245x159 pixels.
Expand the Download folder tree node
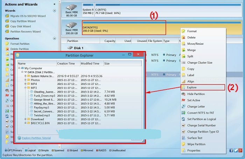[x=26, y=119]
